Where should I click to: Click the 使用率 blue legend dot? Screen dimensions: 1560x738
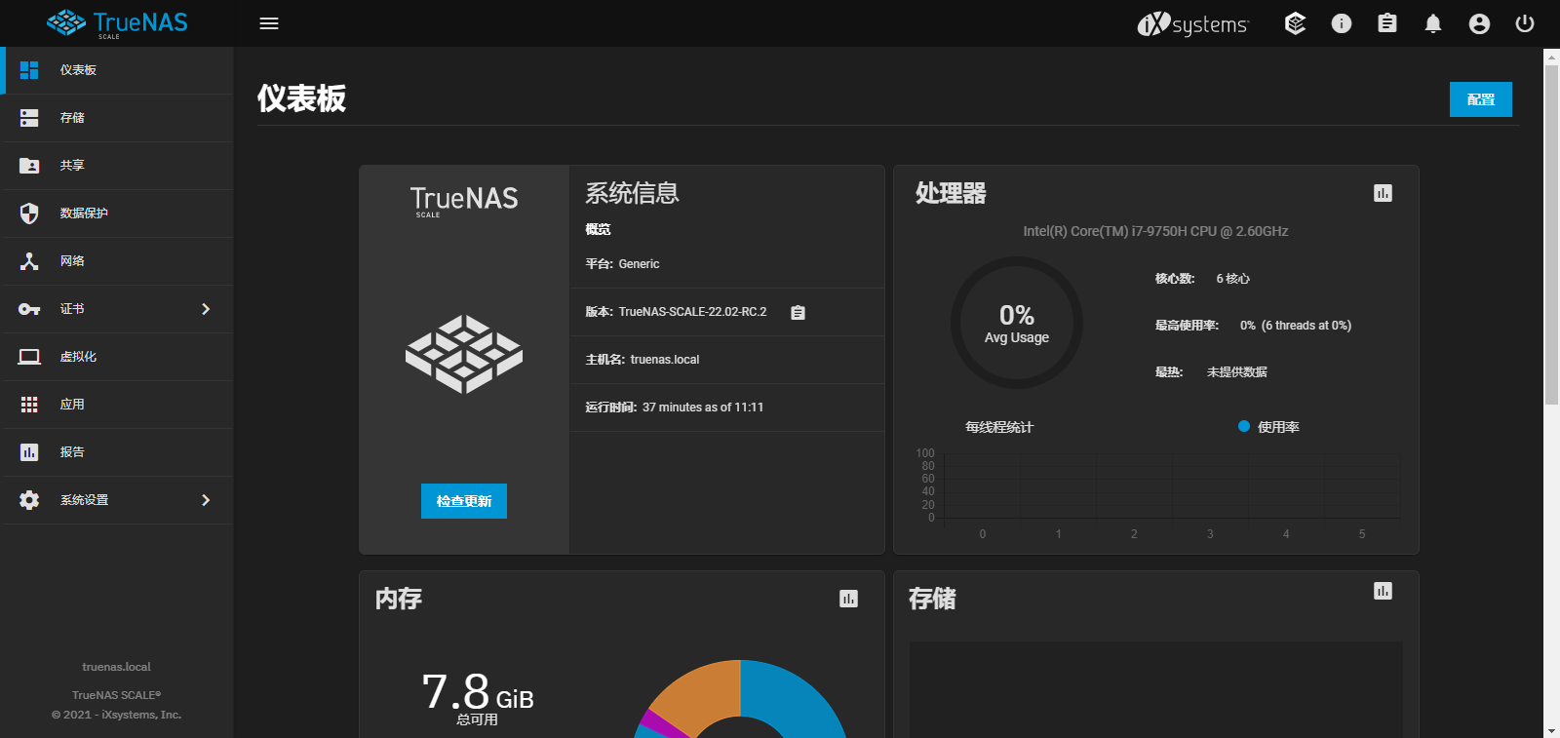(x=1244, y=426)
